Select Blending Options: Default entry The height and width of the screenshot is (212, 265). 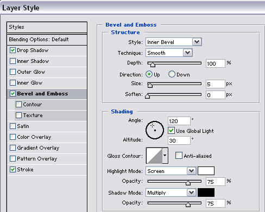click(x=47, y=40)
